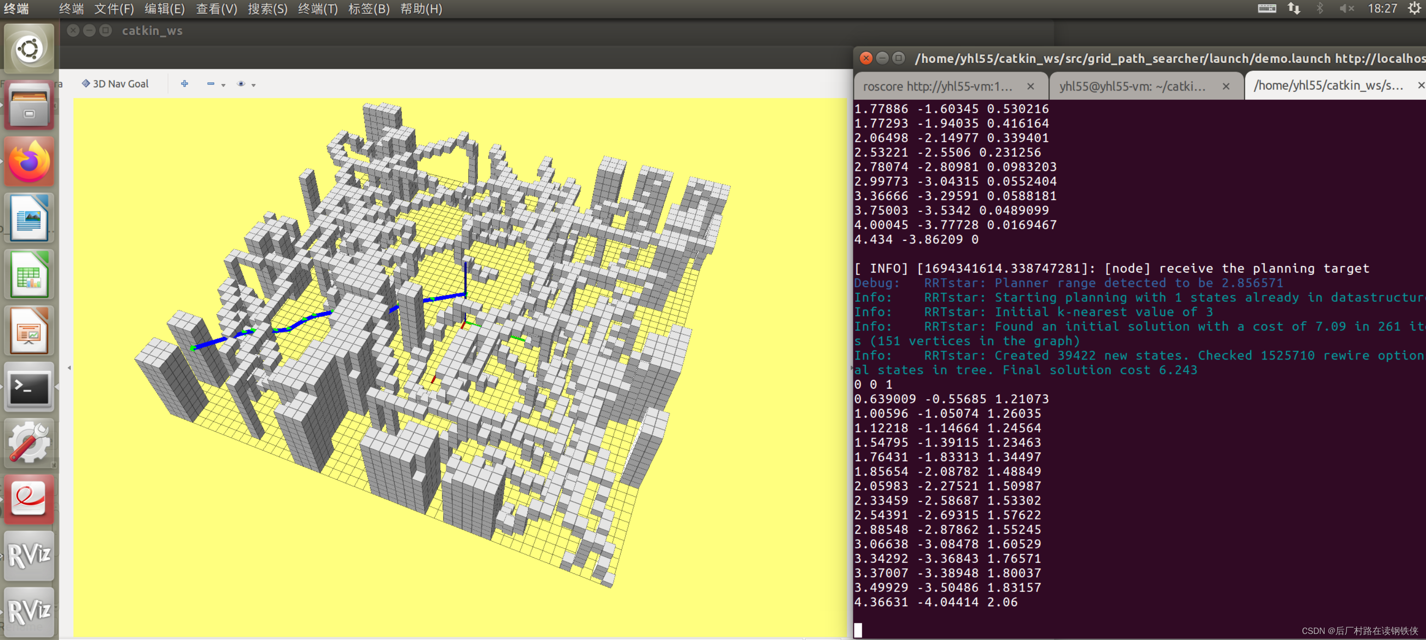Open LibreOffice Writer from the launcher
1426x640 pixels.
click(29, 219)
